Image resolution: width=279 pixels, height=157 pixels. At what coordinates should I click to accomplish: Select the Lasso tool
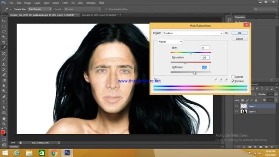coord(4,32)
